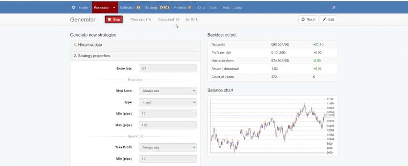
Task: Click the Edit pencil button
Action: pyautogui.click(x=328, y=19)
